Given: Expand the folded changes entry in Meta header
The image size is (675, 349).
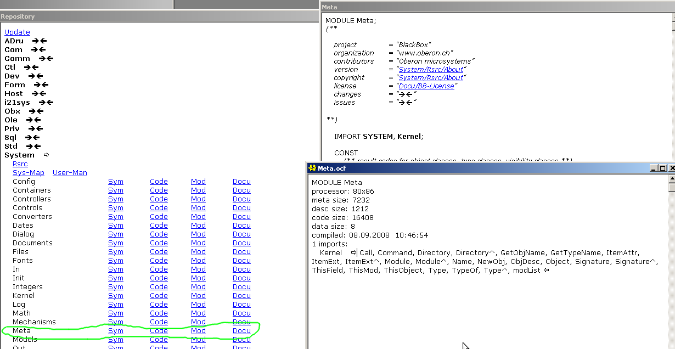Looking at the screenshot, I should tap(407, 94).
